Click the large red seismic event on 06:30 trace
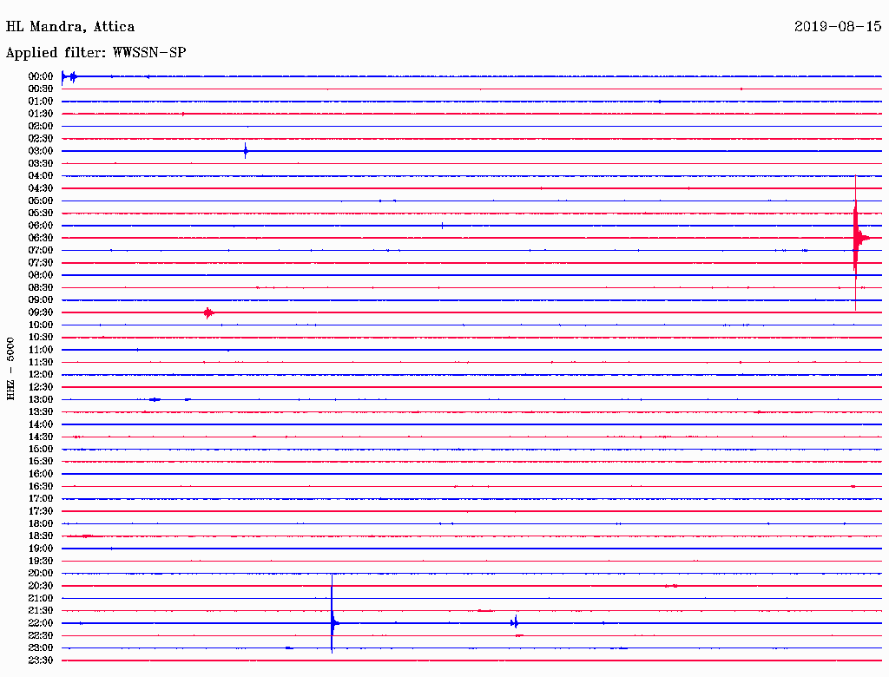889x677 pixels. click(857, 238)
